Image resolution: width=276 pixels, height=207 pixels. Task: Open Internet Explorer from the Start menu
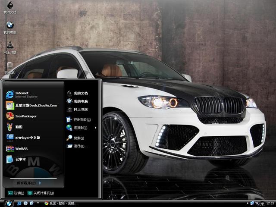click(22, 94)
